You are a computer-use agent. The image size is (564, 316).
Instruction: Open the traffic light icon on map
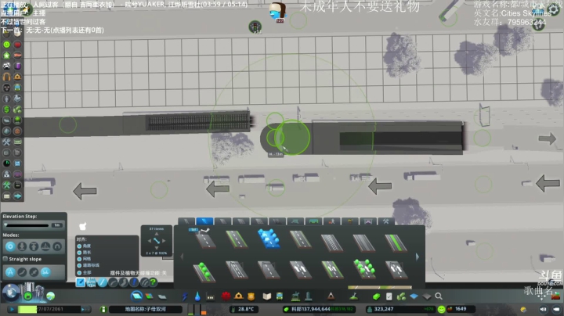(255, 27)
